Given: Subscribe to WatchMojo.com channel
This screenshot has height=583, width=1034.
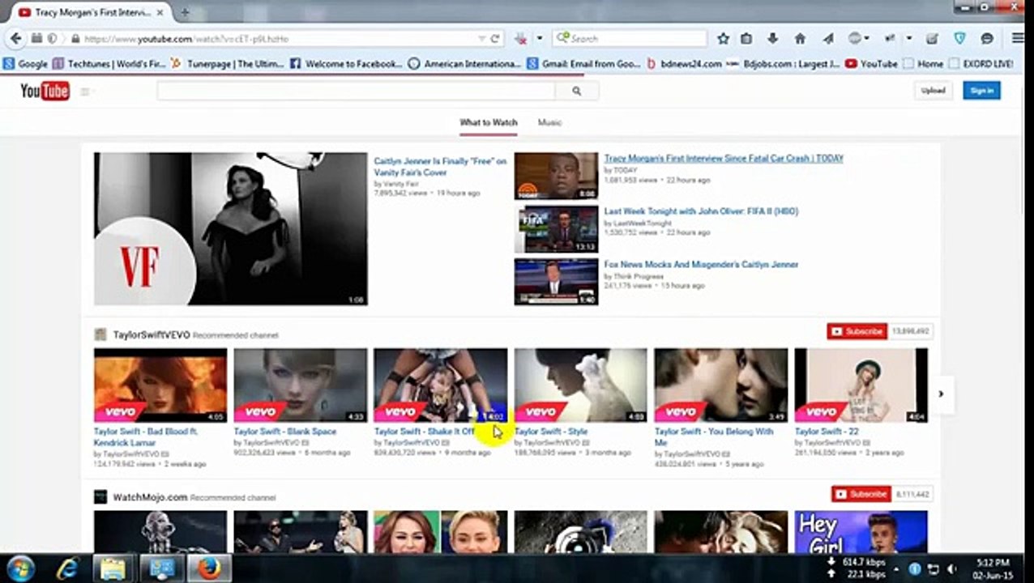Looking at the screenshot, I should pos(861,494).
